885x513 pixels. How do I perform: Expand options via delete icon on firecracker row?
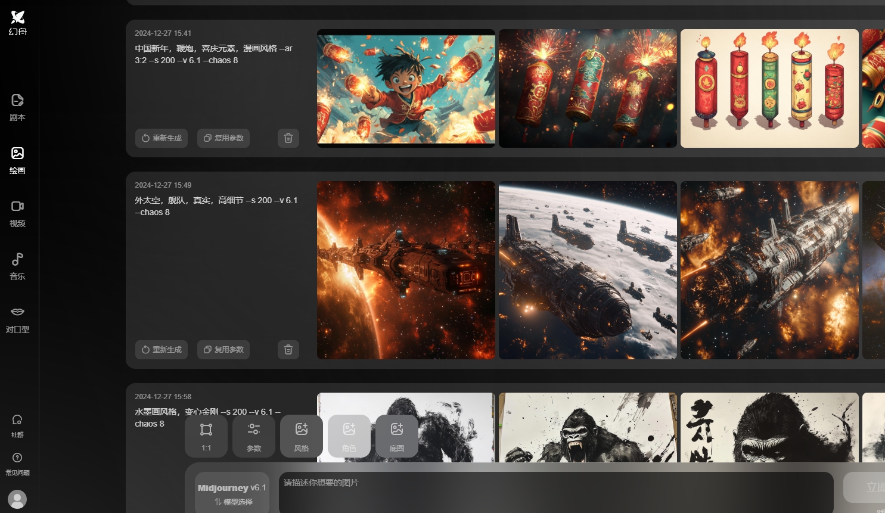click(x=288, y=138)
